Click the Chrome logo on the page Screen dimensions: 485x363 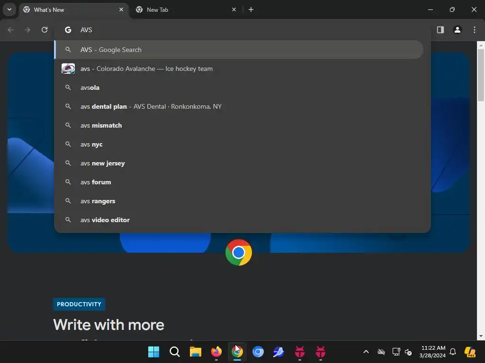239,252
